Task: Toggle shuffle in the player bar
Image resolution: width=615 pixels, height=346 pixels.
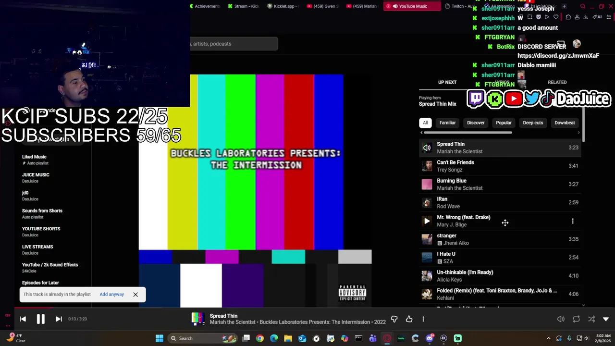Action: pos(591,319)
